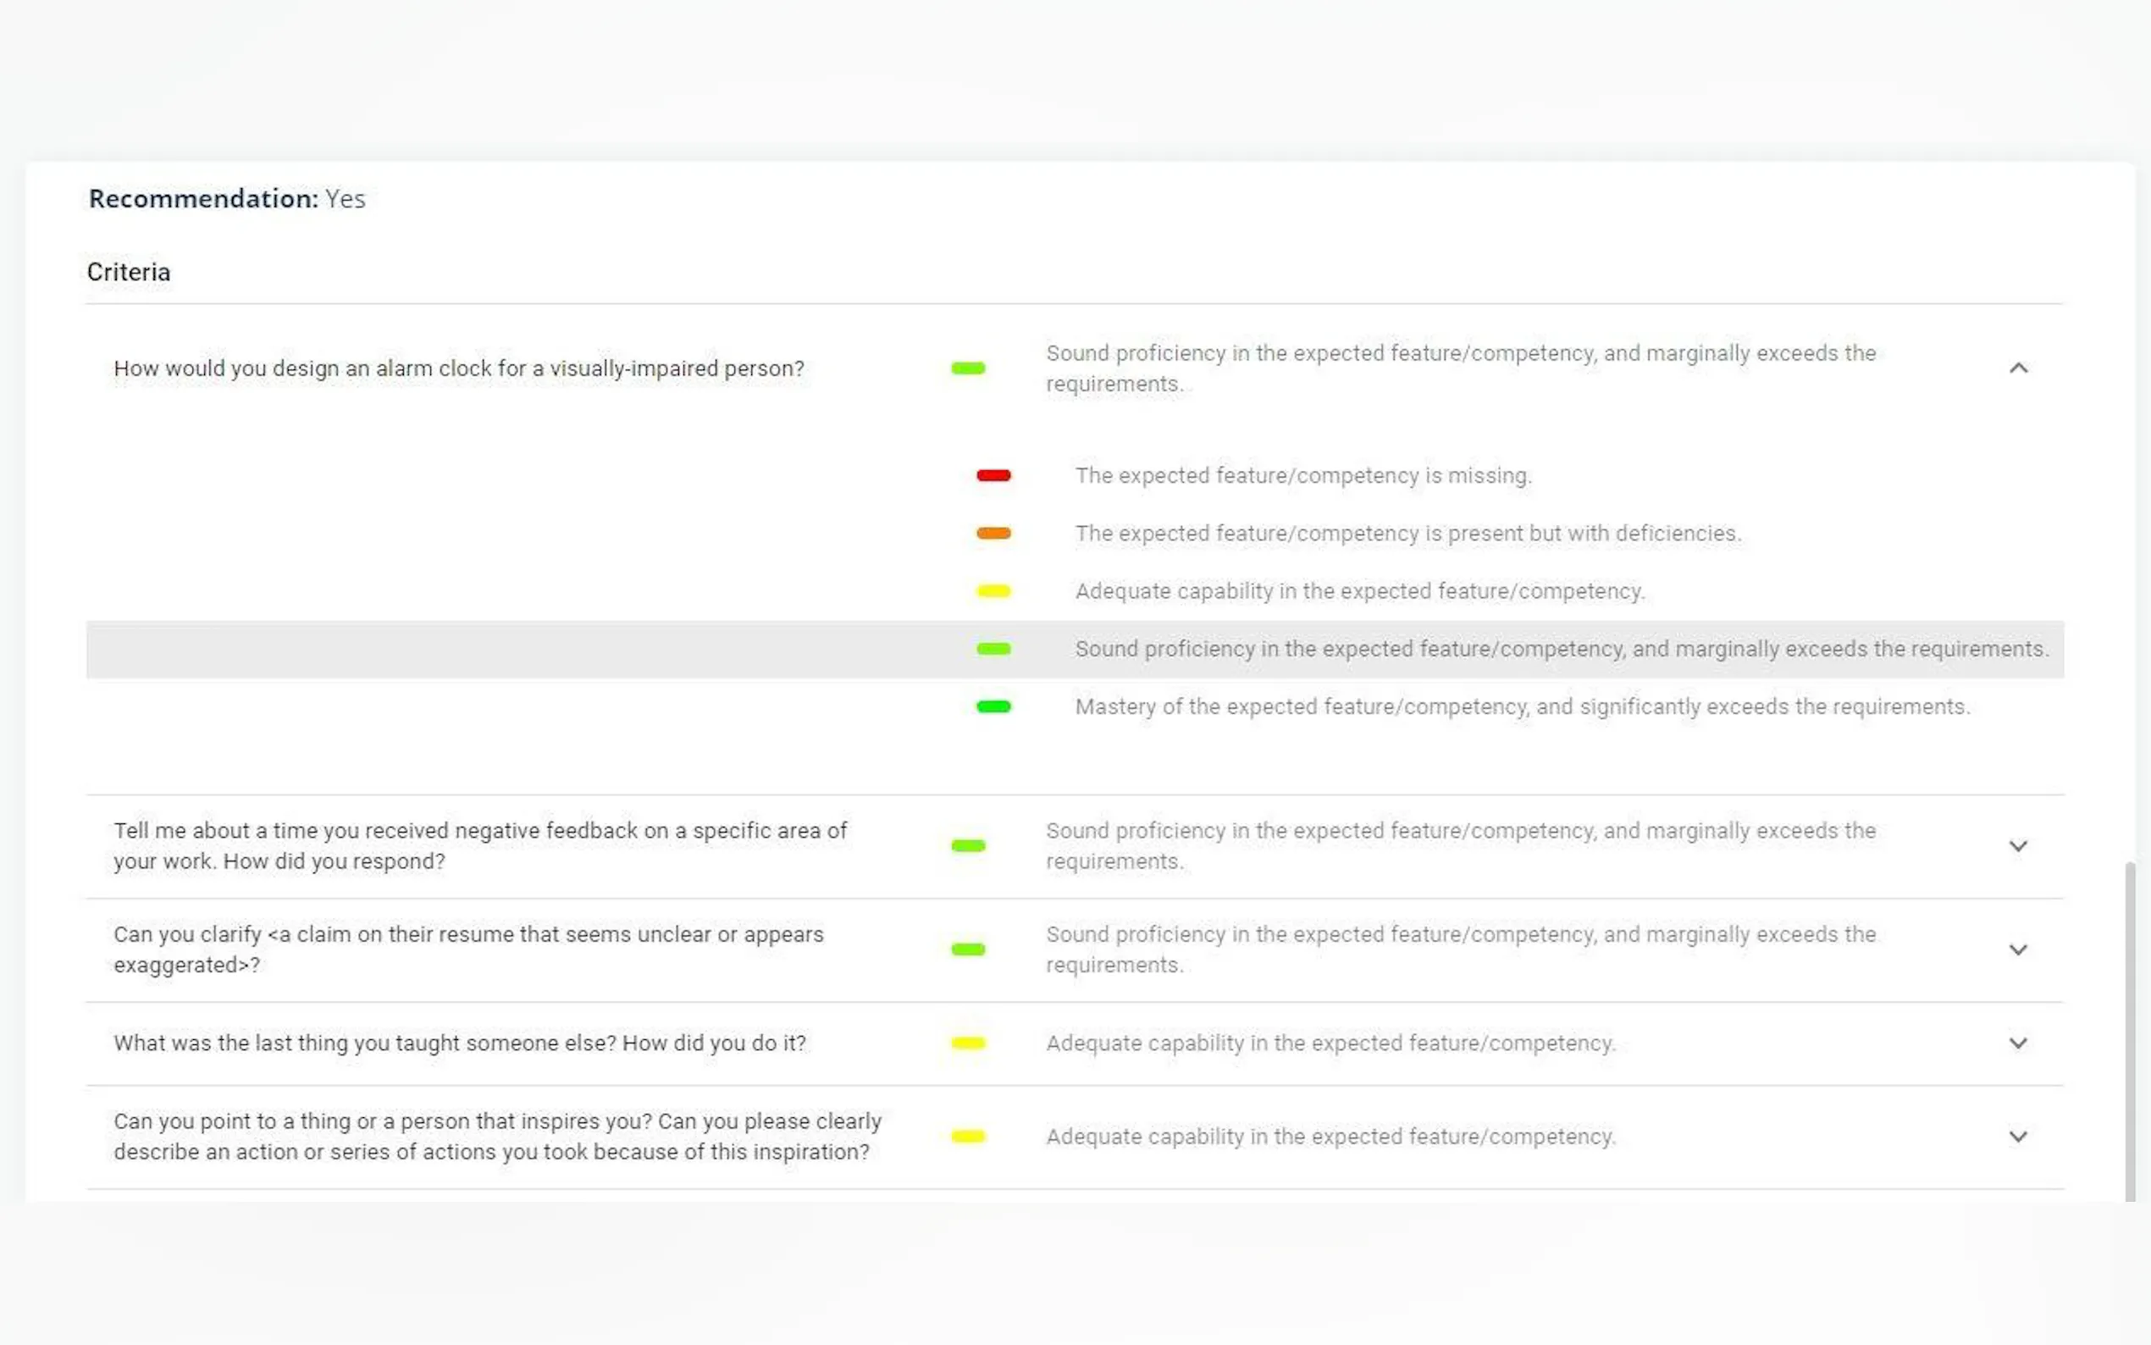Image resolution: width=2151 pixels, height=1345 pixels.
Task: Click the yellow indicator beside the inspiration question
Action: click(967, 1137)
